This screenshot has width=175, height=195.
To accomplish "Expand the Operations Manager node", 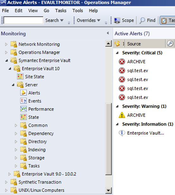I will [6, 52].
